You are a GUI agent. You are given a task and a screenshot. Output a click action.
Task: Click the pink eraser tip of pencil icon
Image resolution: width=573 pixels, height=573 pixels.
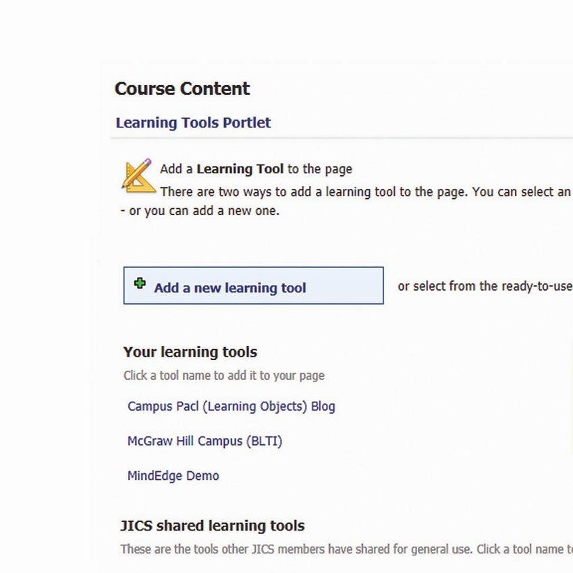[147, 162]
